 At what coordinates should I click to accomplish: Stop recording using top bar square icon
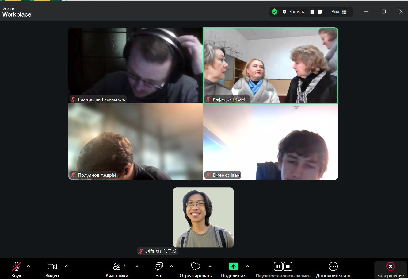coord(320,12)
